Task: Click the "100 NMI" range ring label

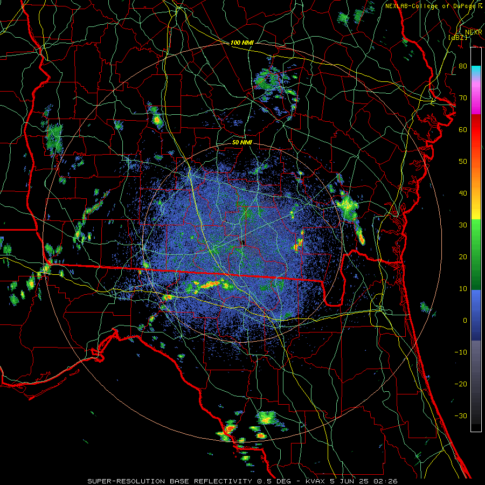Action: click(x=242, y=43)
